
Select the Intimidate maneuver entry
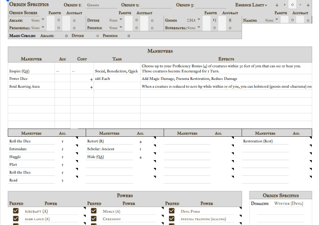(x=31, y=149)
